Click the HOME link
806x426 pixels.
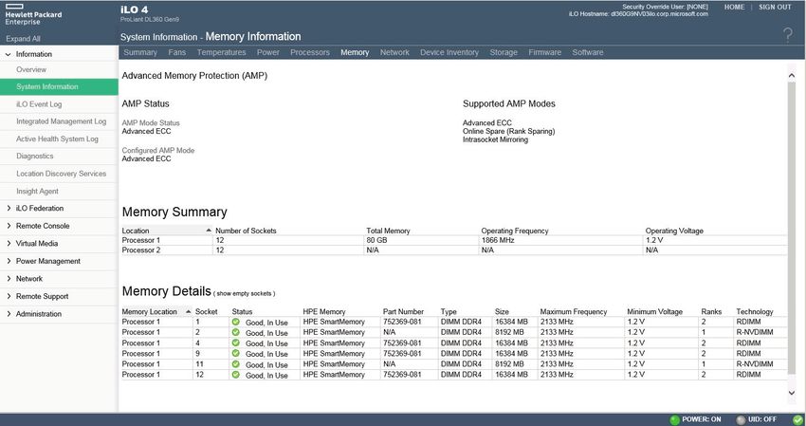click(x=734, y=8)
